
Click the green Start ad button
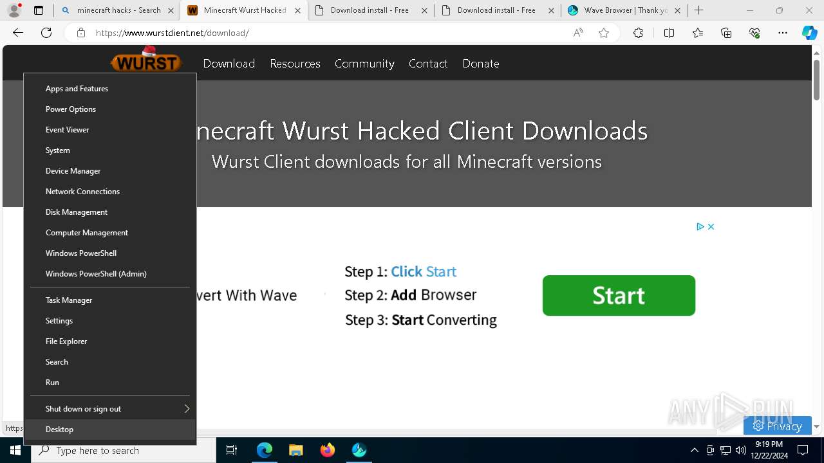pos(619,295)
